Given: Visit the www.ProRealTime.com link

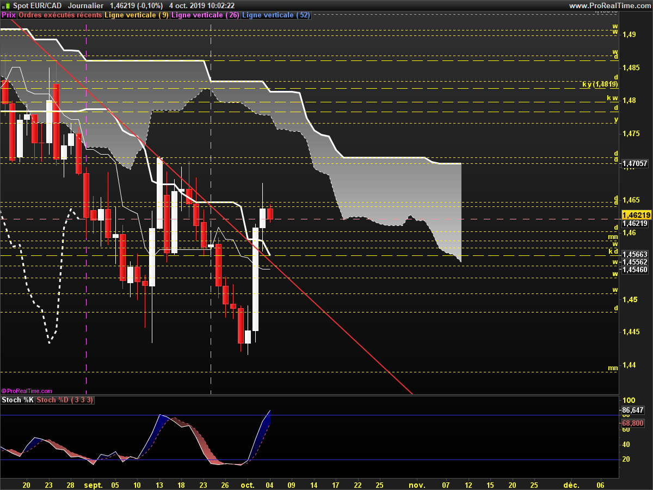Looking at the screenshot, I should pos(609,5).
